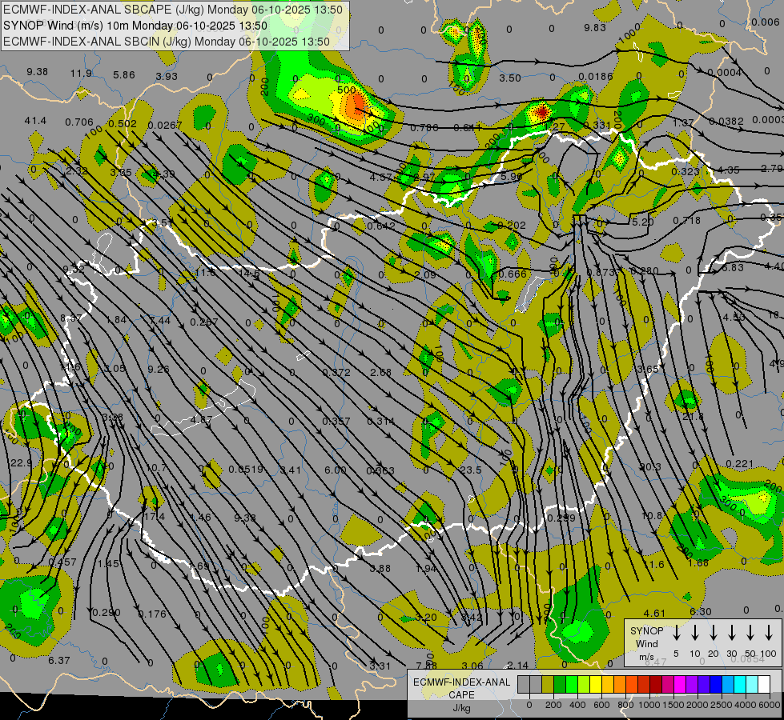
Task: Click the value 0.006 in top corner
Action: (x=765, y=22)
